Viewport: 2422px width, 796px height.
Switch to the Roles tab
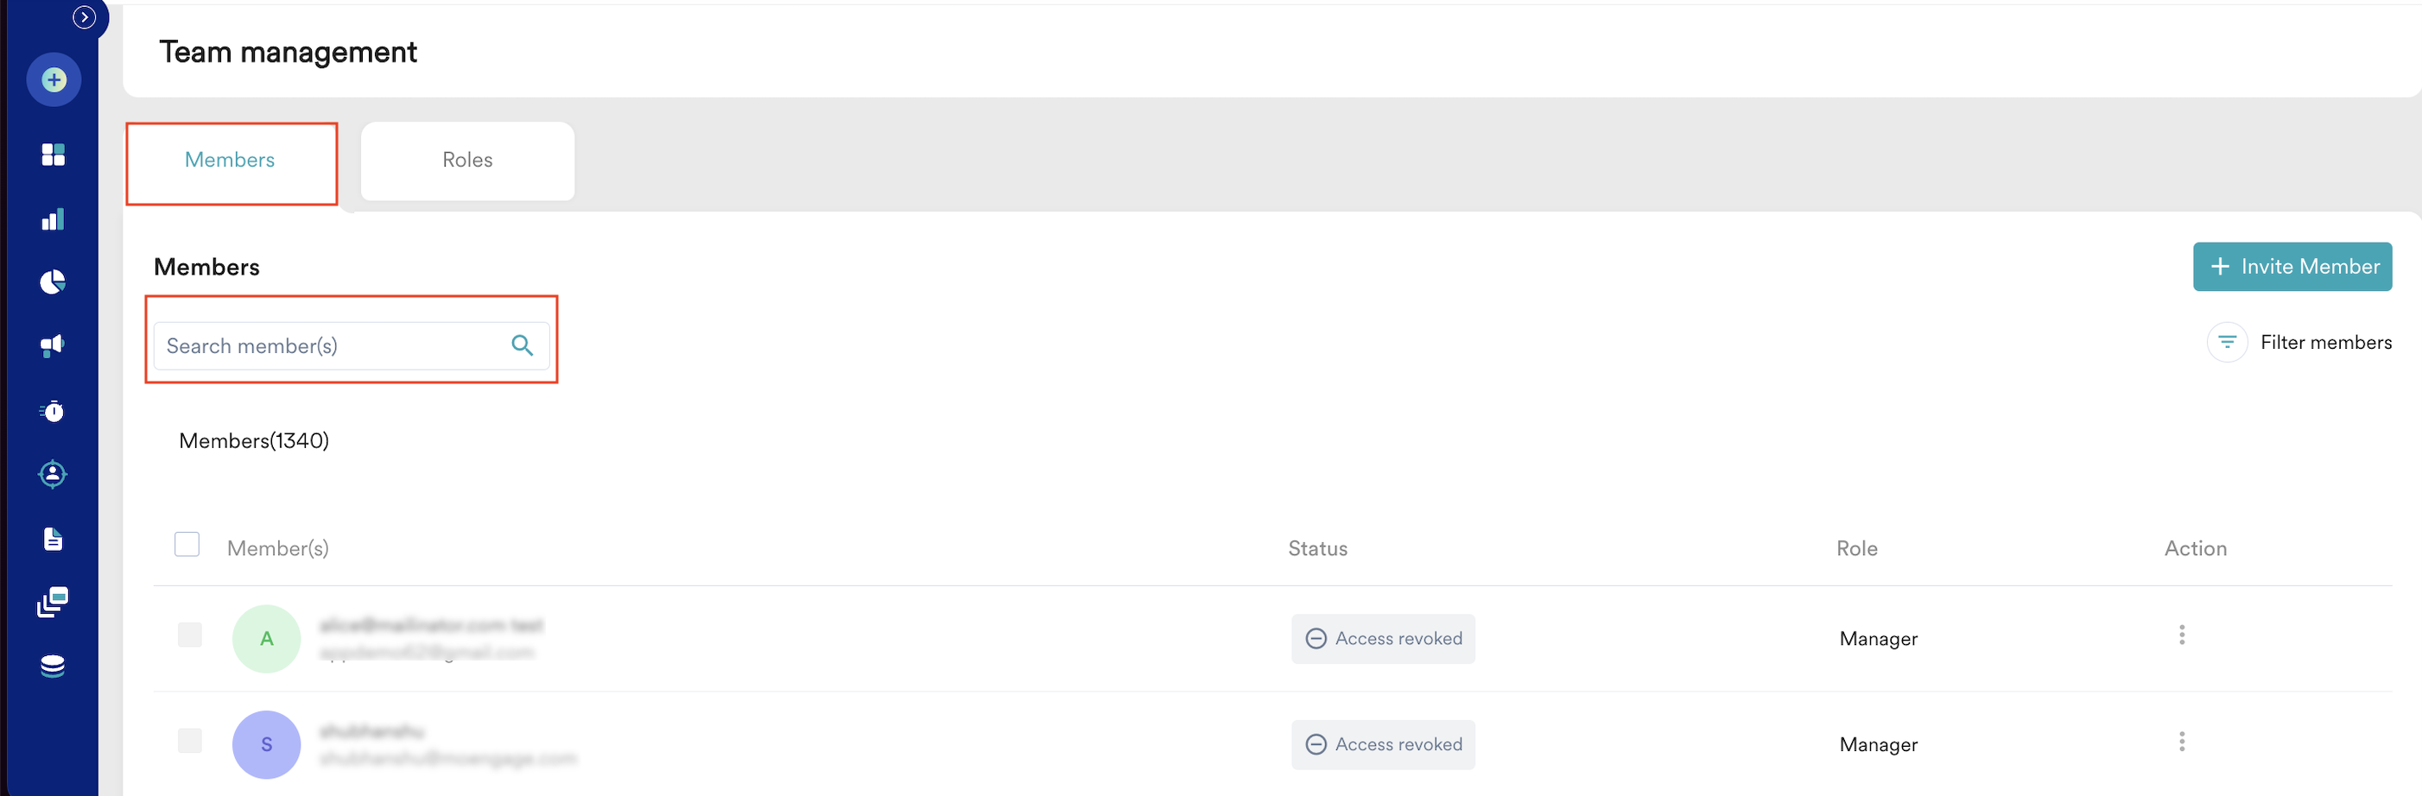pos(467,161)
